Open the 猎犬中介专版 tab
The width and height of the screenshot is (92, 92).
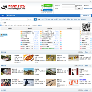(11, 16)
